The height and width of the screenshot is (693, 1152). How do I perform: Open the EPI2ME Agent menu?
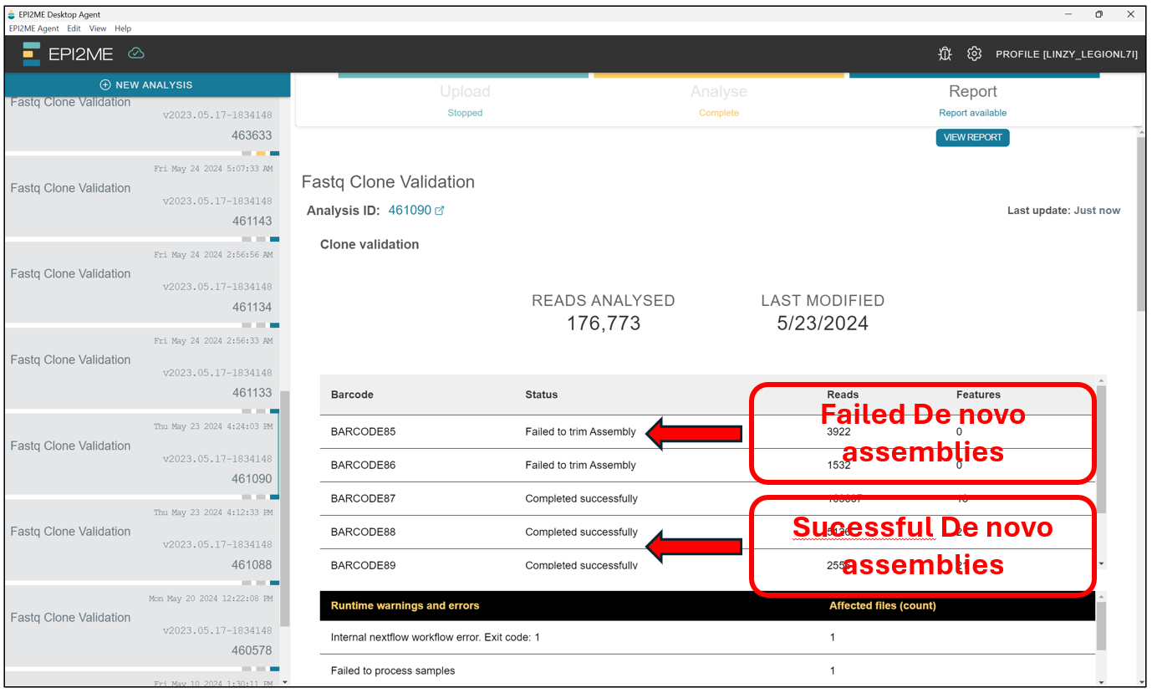34,28
